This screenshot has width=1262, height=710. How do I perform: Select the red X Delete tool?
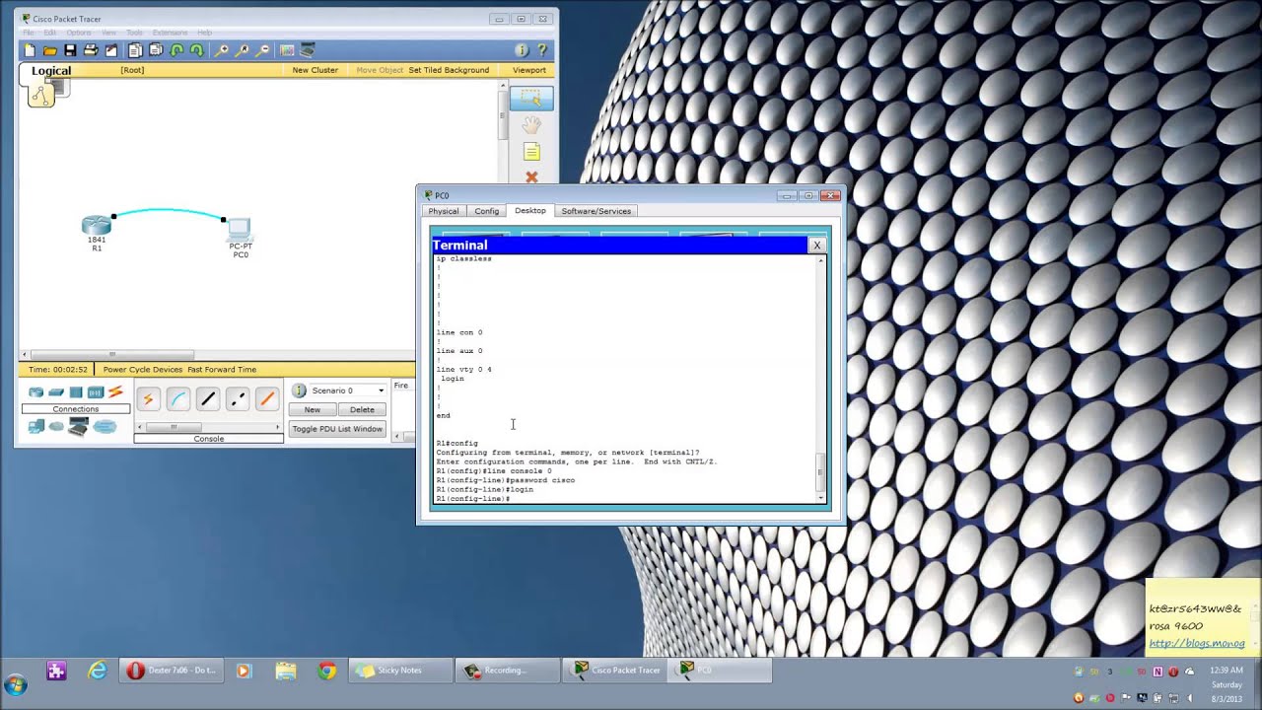click(531, 177)
